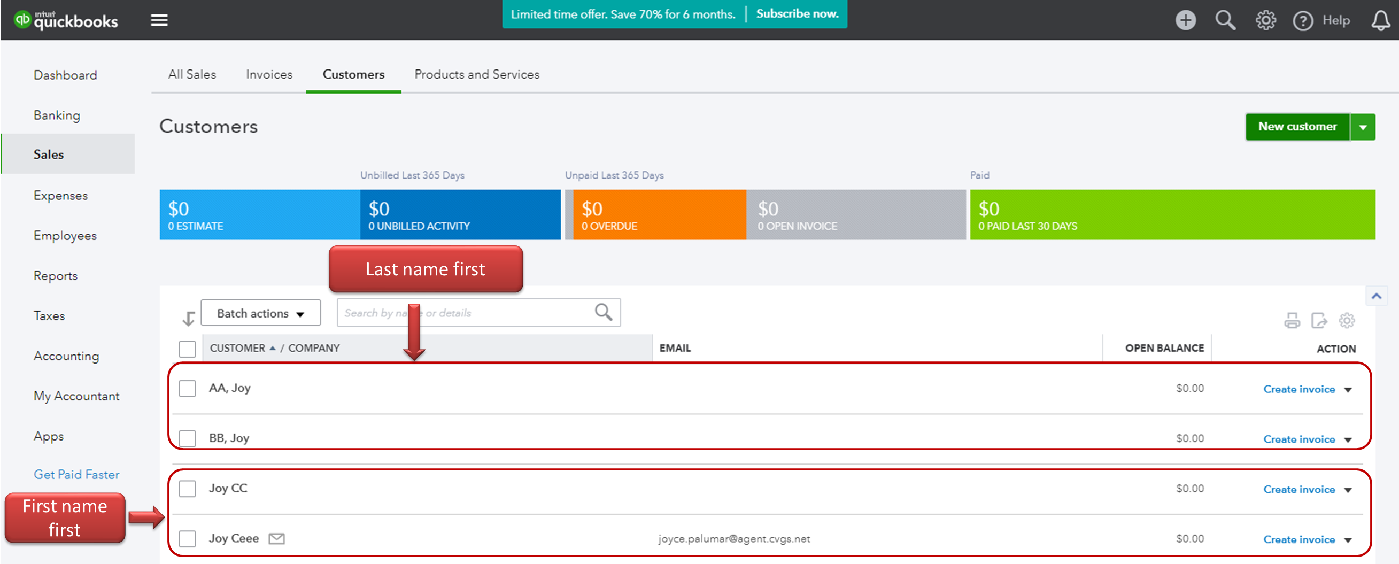The width and height of the screenshot is (1399, 564).
Task: Open Employees in the sidebar
Action: pyautogui.click(x=65, y=236)
